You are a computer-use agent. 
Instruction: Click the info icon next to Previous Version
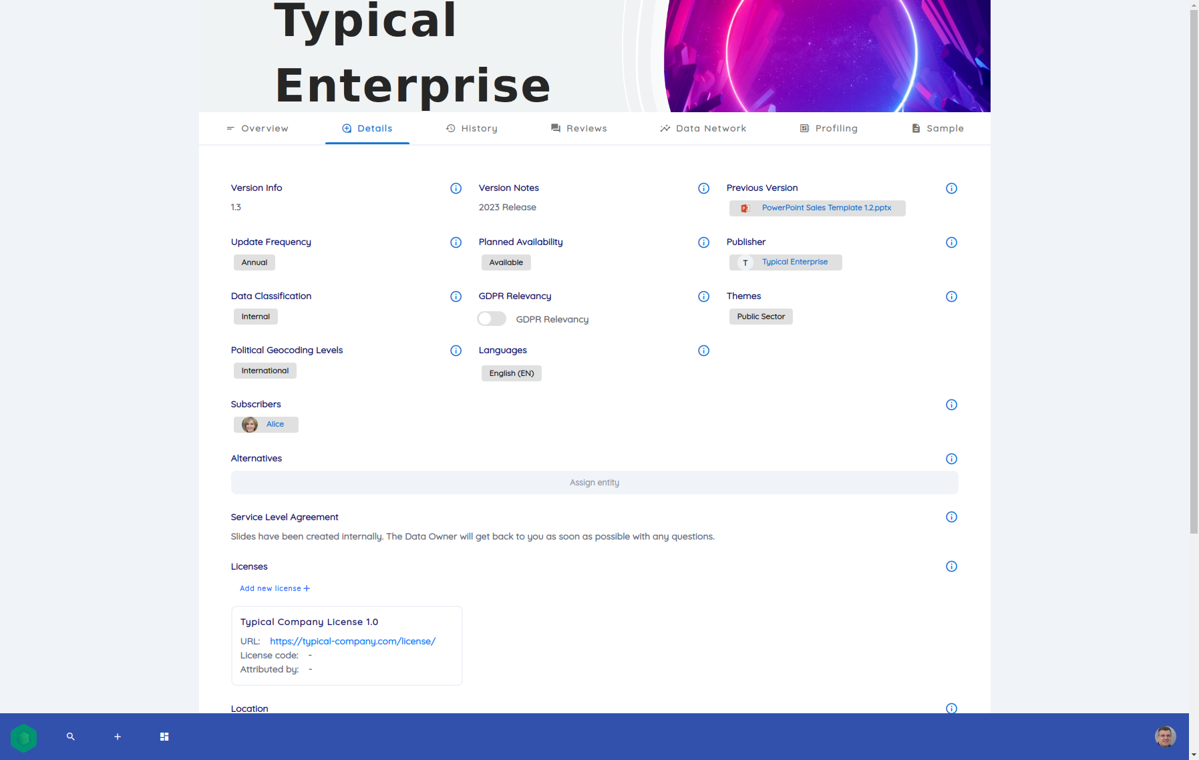(951, 188)
